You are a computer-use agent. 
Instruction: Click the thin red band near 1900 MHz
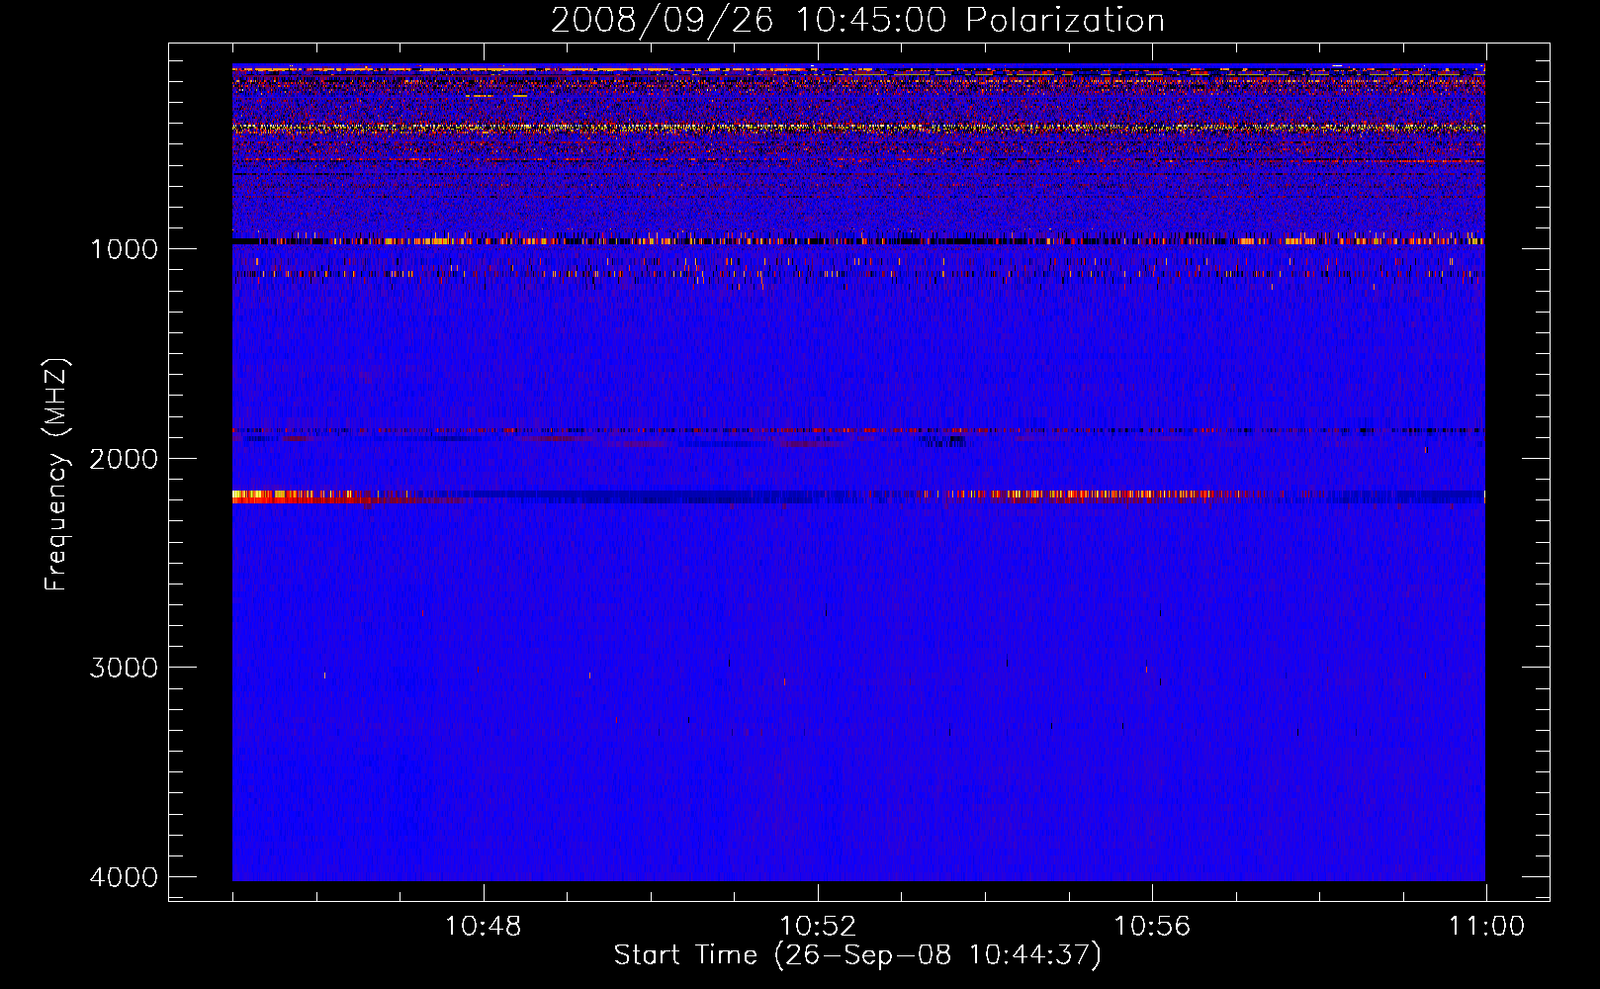858,431
